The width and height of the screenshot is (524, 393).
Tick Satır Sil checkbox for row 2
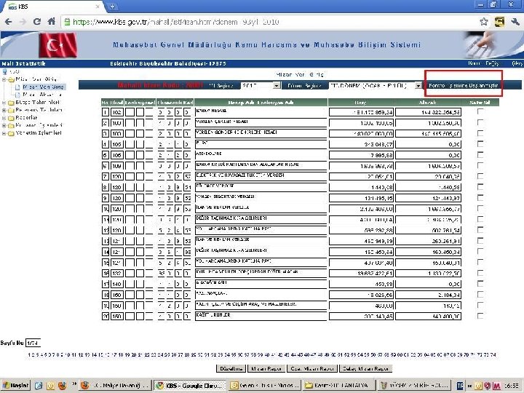(x=480, y=123)
